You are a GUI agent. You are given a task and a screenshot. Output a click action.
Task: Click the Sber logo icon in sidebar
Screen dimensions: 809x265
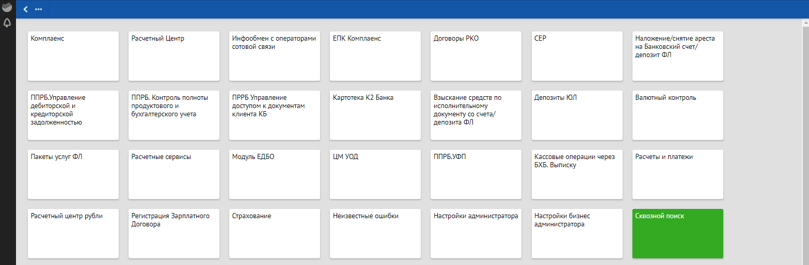click(x=7, y=8)
